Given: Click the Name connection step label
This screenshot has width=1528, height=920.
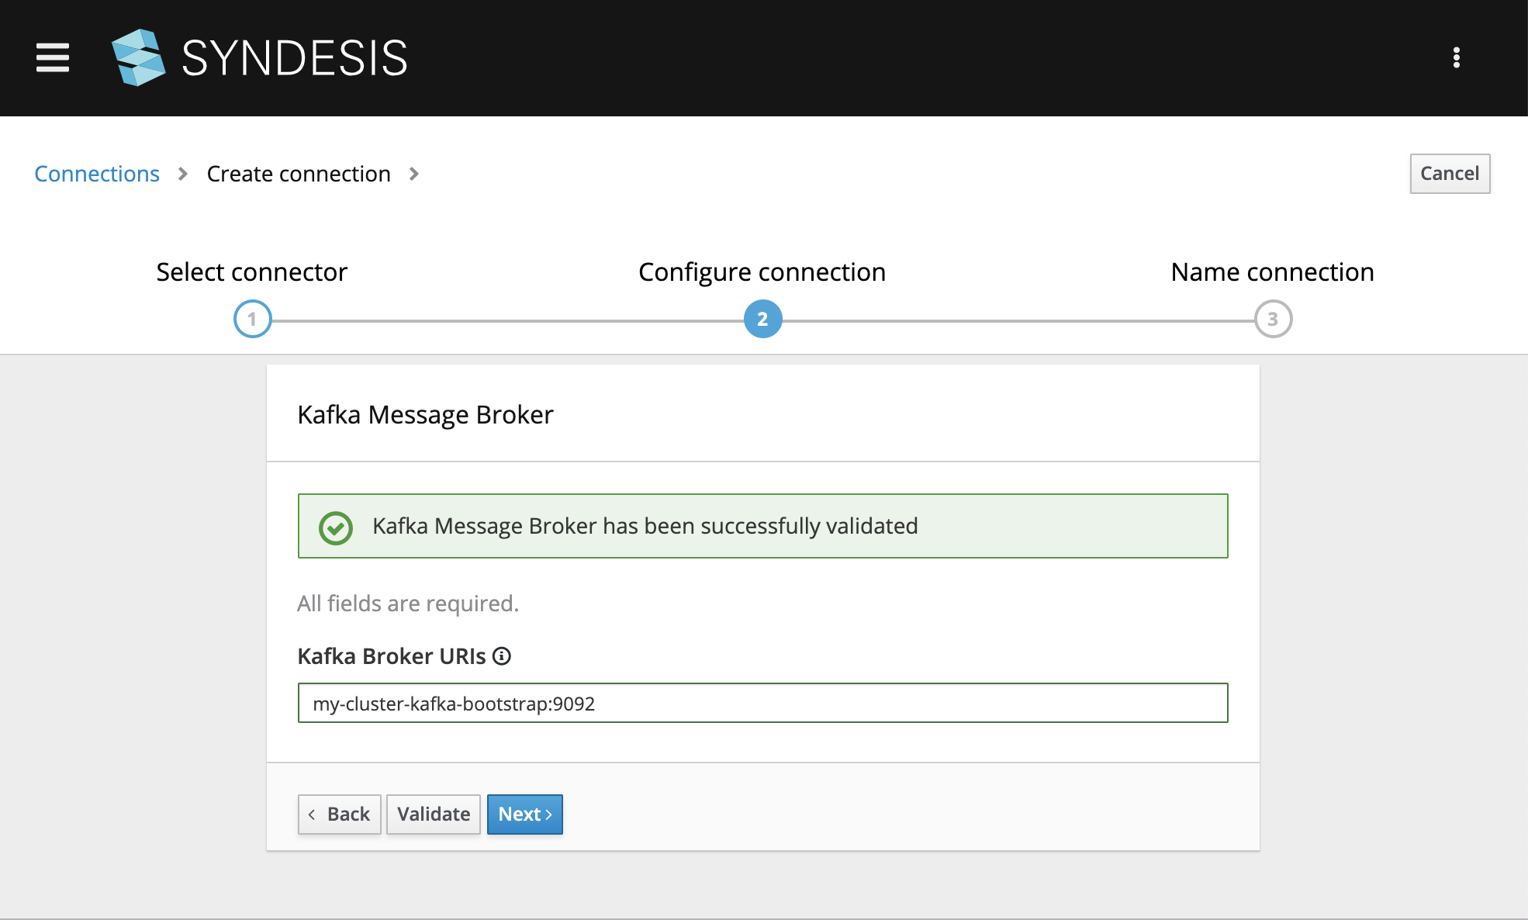Looking at the screenshot, I should [x=1273, y=272].
